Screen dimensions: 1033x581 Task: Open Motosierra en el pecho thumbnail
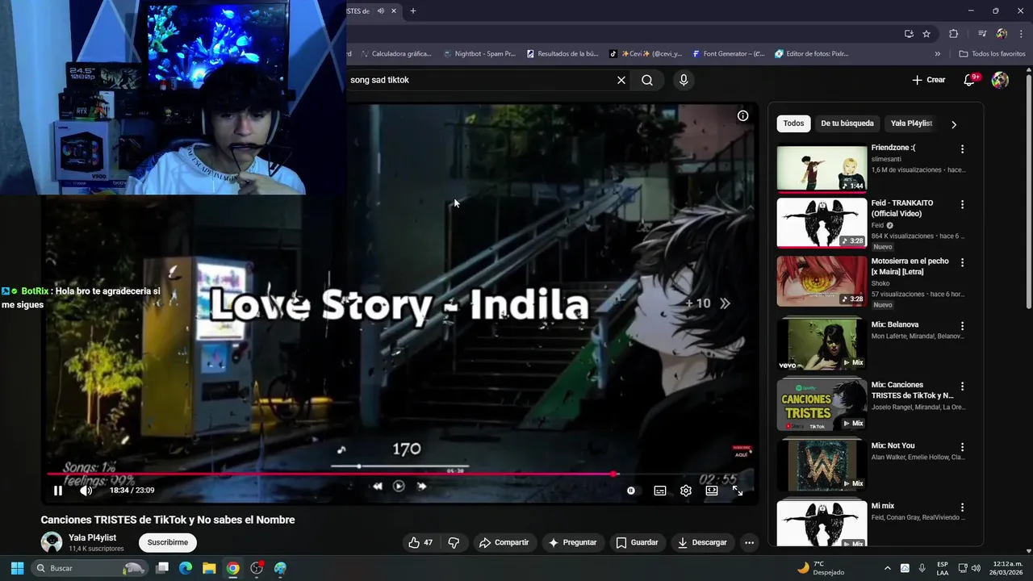822,281
